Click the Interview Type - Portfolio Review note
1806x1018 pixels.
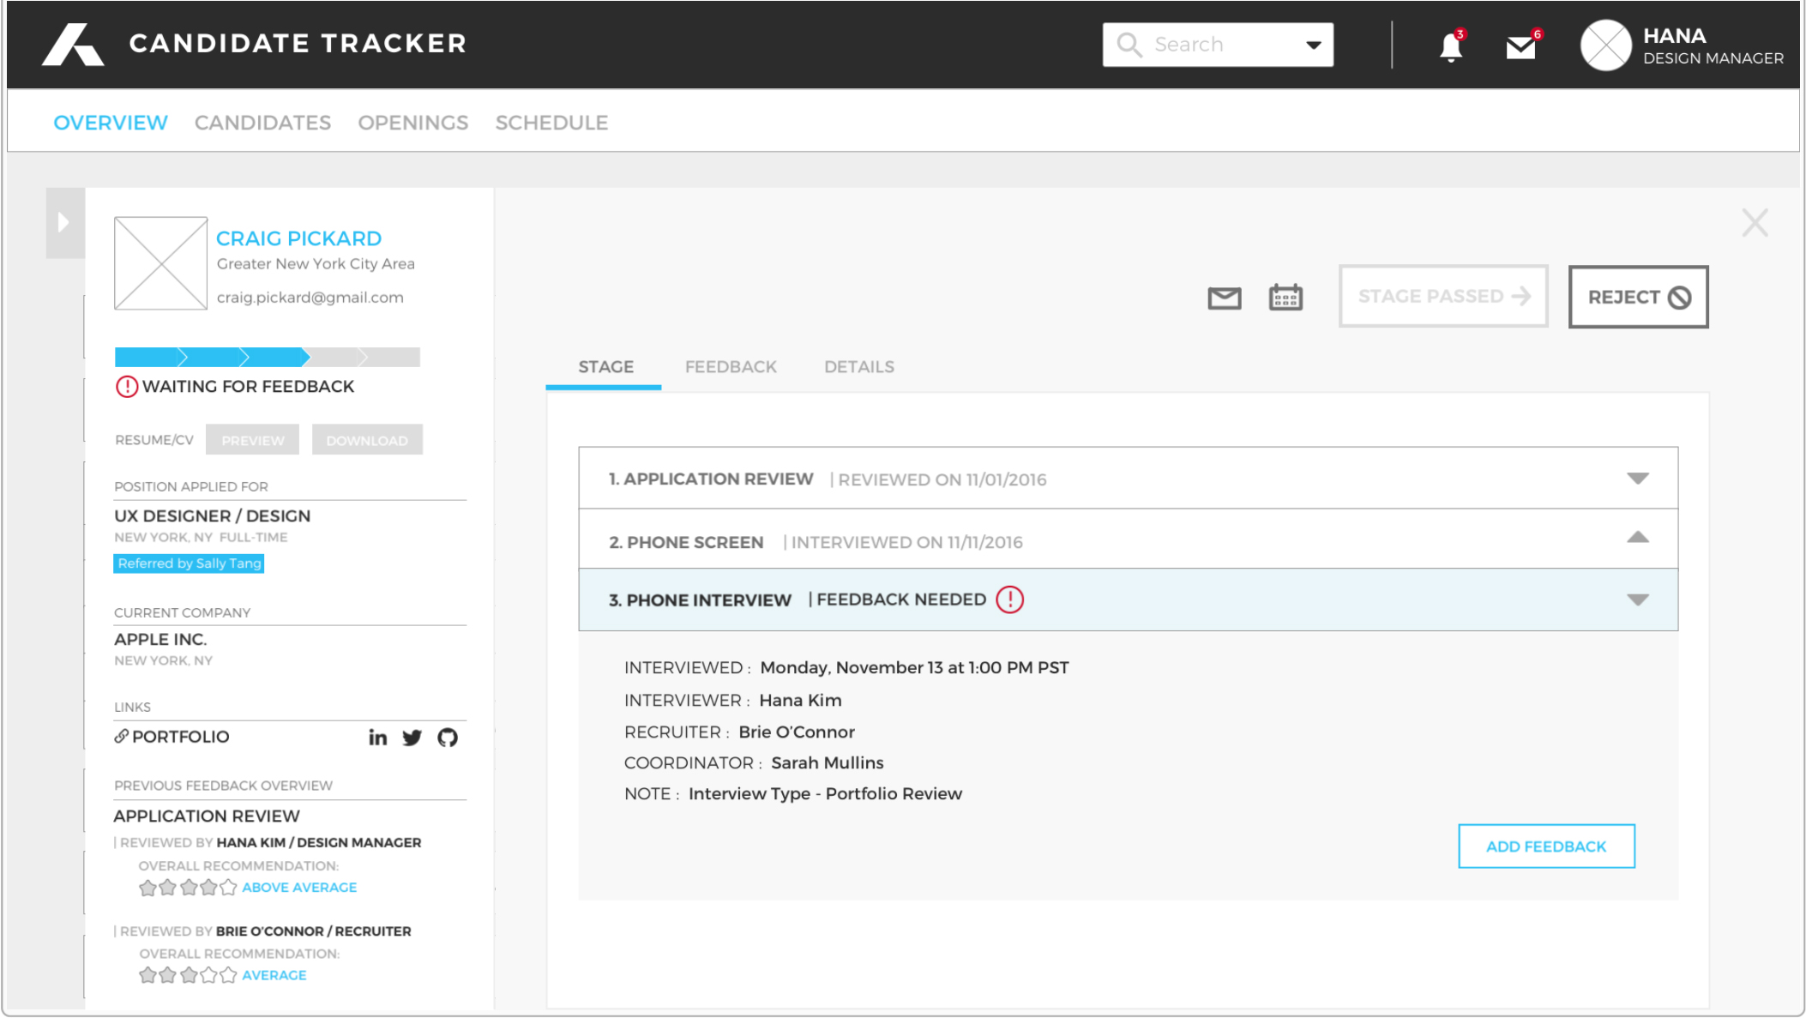pos(825,794)
